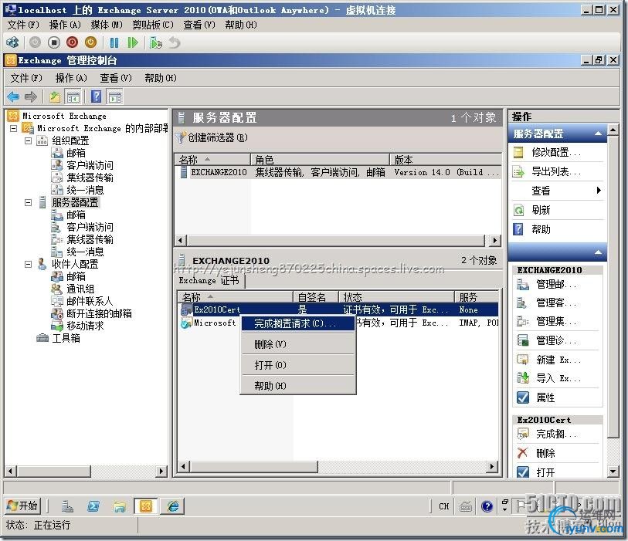
Task: Click the orange VM save-state icon
Action: click(91, 42)
